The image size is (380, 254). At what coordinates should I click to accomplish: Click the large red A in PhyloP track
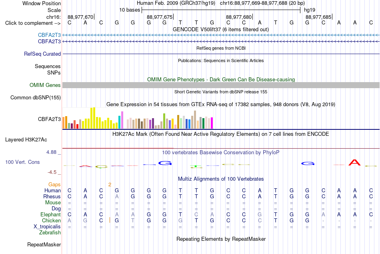[354, 162]
